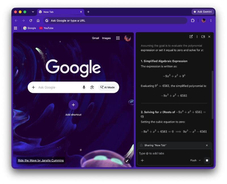Screen dimensions: 227x184
Task: Stop the Gemini response
Action: point(207,160)
